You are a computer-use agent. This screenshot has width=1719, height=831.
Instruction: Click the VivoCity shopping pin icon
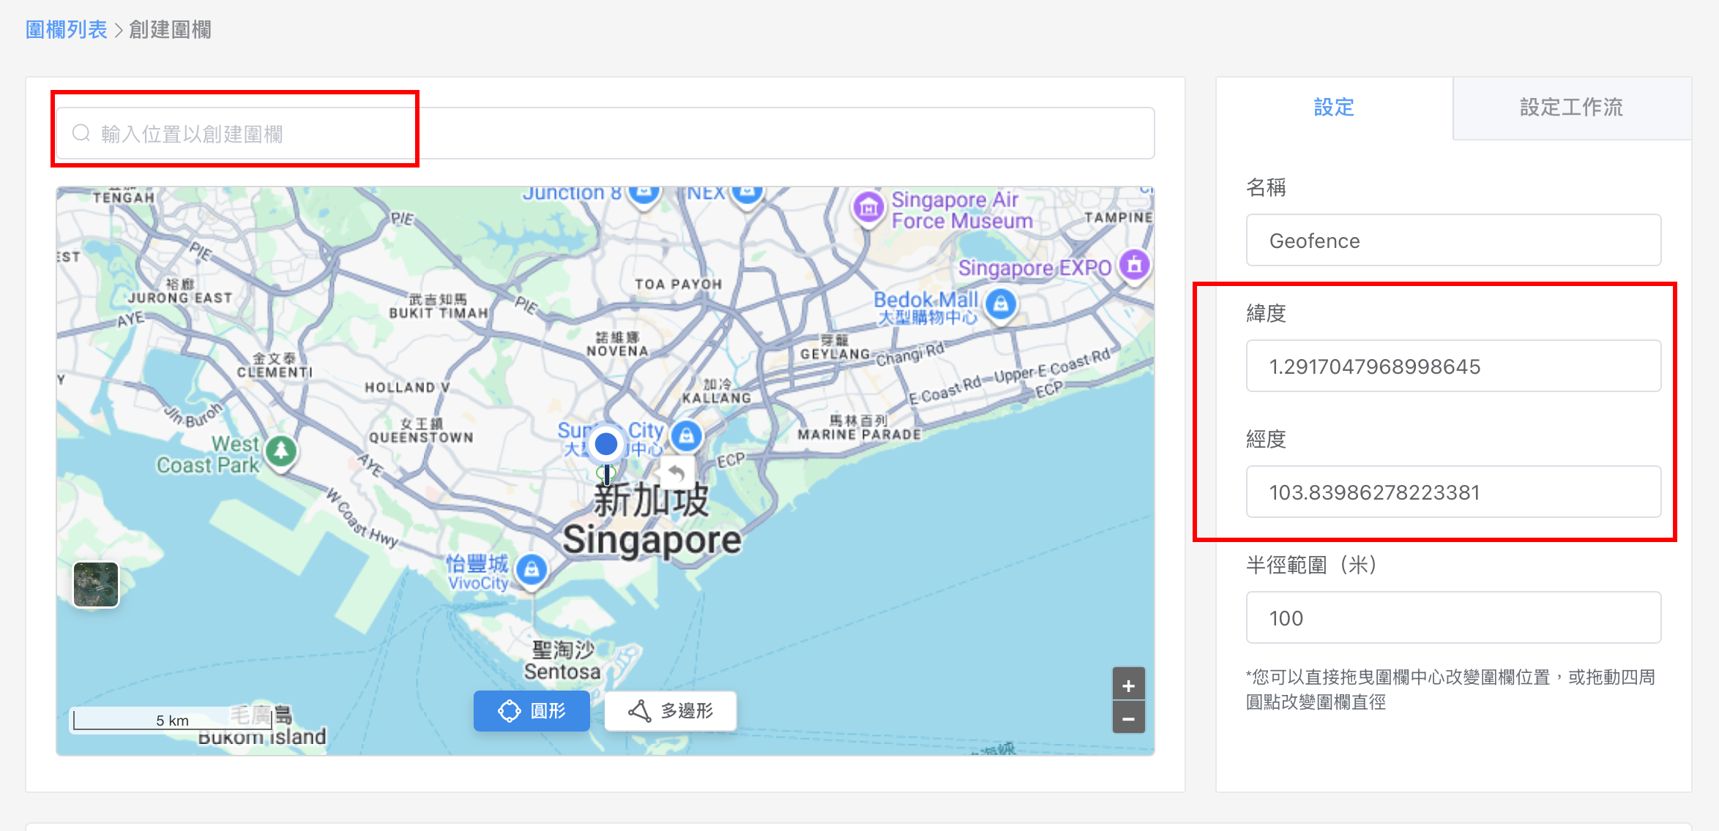(x=532, y=569)
